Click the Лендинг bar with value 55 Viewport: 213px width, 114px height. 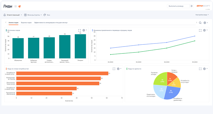80,46
